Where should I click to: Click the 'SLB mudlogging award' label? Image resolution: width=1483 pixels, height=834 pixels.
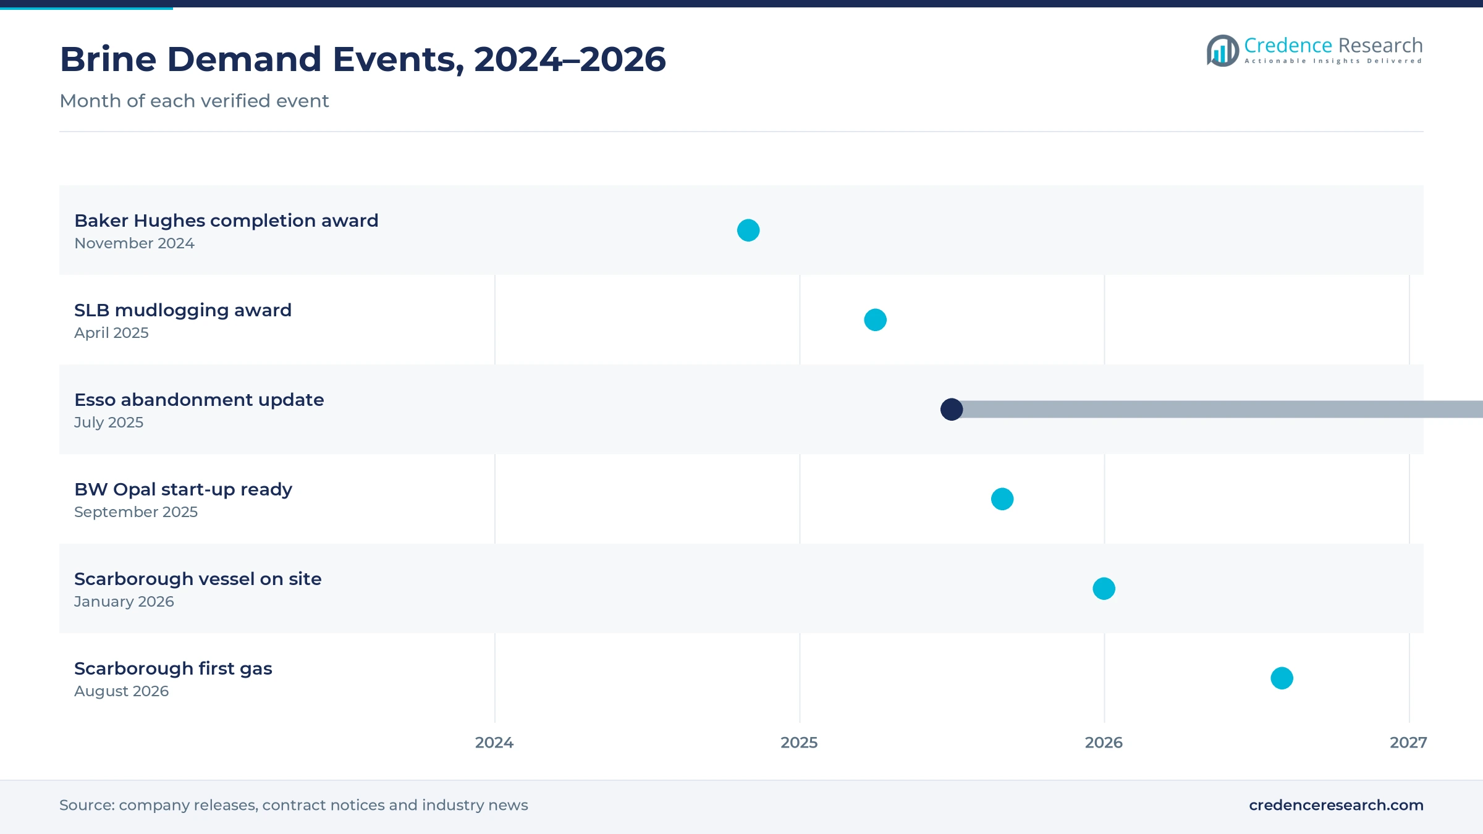click(183, 310)
